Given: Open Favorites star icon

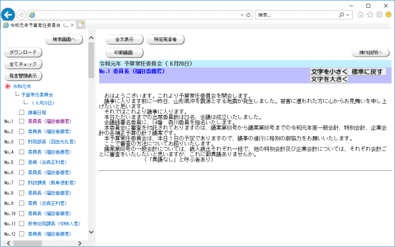Looking at the screenshot, I should point(370,15).
